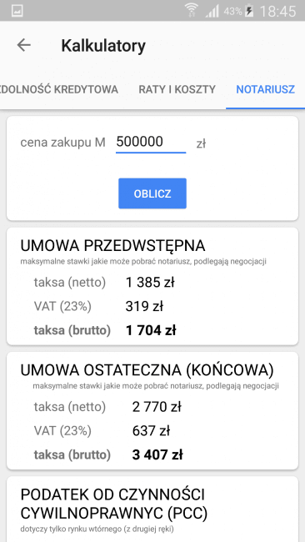305x542 pixels.
Task: Tap the PCC tax card heading
Action: pyautogui.click(x=114, y=504)
